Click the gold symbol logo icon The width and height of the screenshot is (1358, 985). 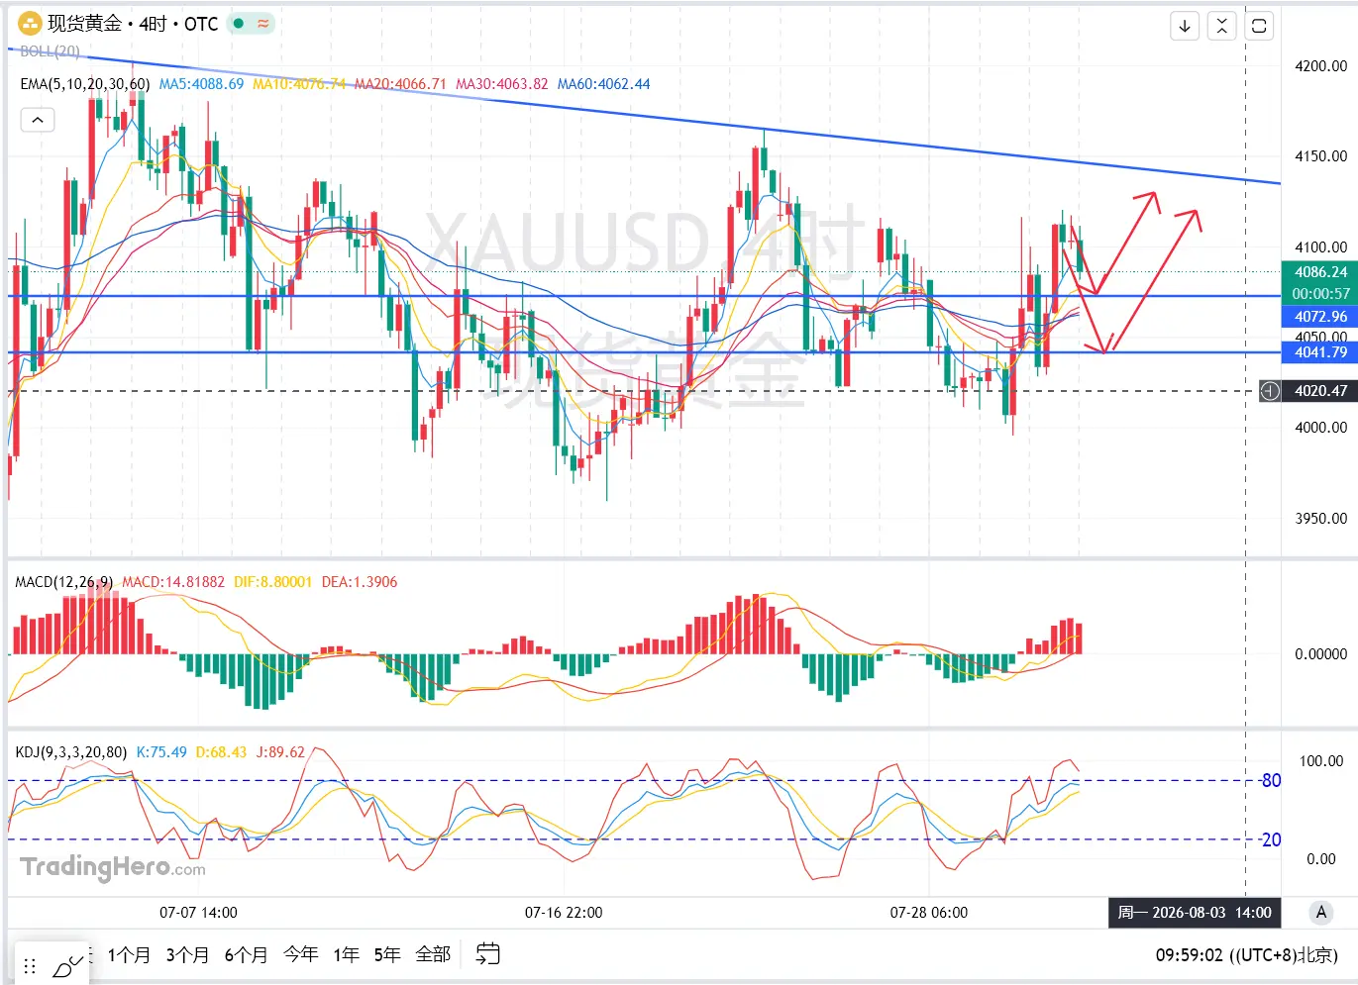(31, 23)
